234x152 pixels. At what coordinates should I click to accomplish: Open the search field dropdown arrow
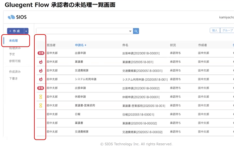[x=130, y=31]
